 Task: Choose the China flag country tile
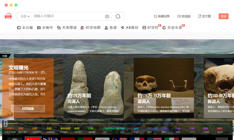(33, 139)
